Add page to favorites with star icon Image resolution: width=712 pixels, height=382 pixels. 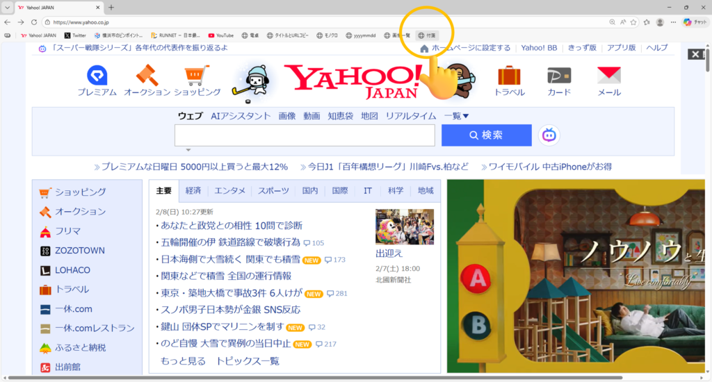tap(633, 22)
